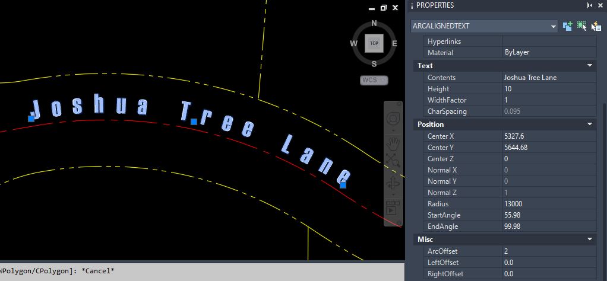The image size is (607, 281).
Task: Toggle value of PICKADD variable icon
Action: coord(568,26)
